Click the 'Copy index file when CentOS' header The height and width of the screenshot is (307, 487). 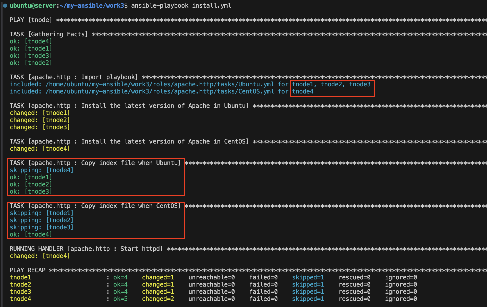pos(95,206)
